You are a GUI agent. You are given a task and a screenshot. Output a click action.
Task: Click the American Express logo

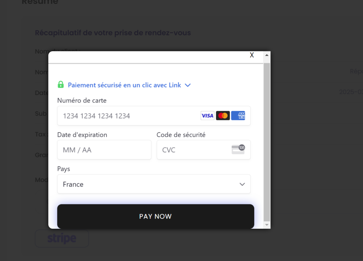tap(238, 115)
